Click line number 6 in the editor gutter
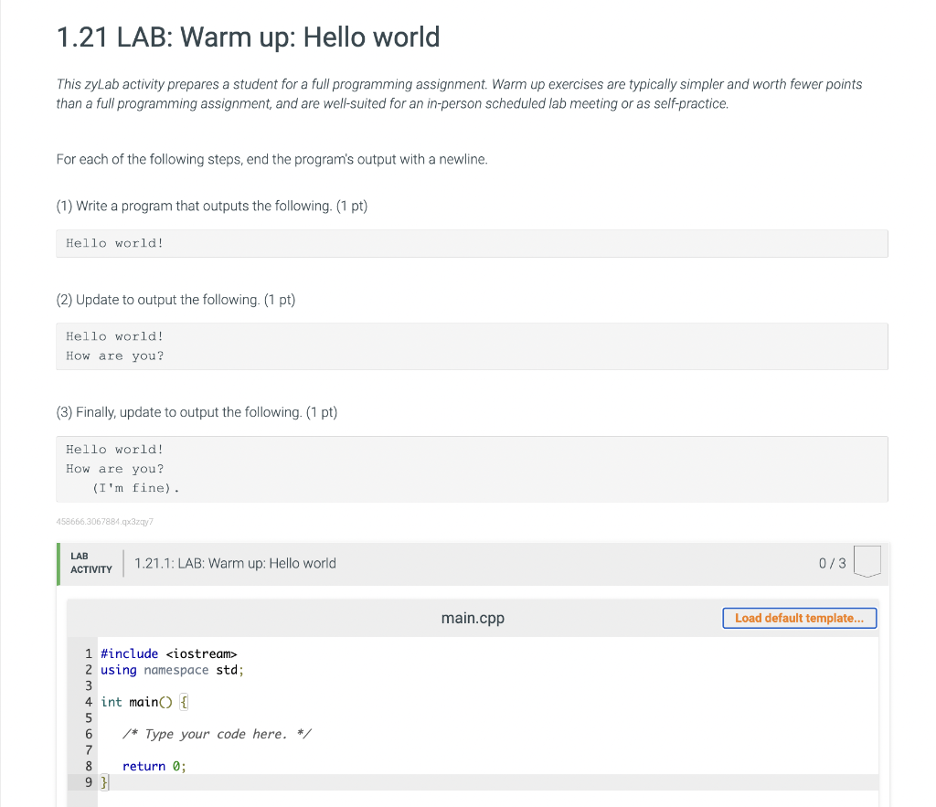The width and height of the screenshot is (936, 807). point(89,734)
